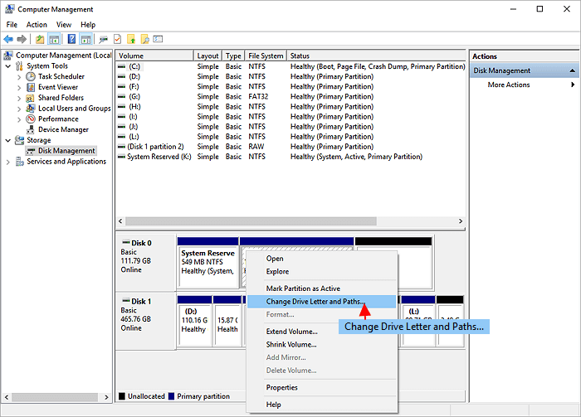This screenshot has width=581, height=417.
Task: Collapse the Disk Management actions section
Action: 572,70
